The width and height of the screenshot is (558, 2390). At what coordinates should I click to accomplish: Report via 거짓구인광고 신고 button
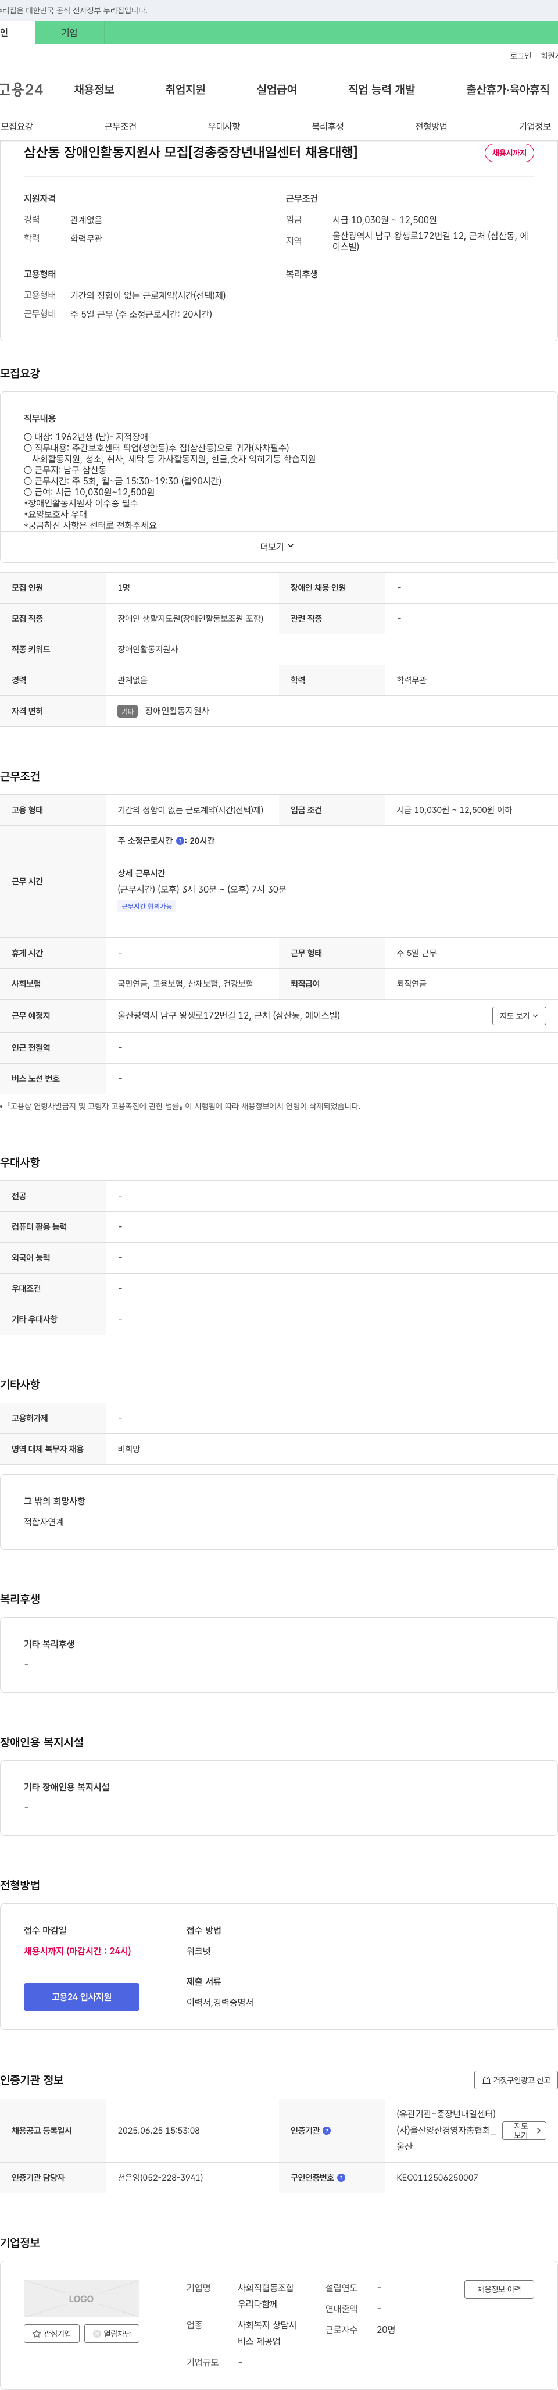516,2079
